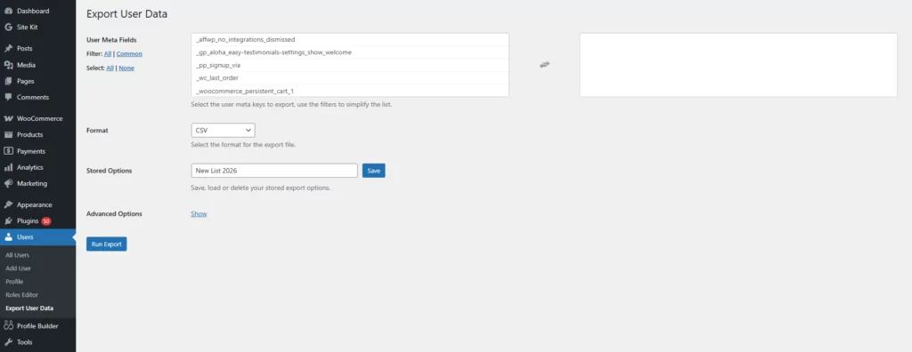Select _pp_signup_via field
This screenshot has height=352, width=912.
(349, 65)
